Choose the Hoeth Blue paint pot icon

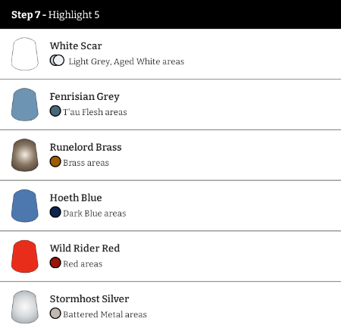tap(25, 205)
